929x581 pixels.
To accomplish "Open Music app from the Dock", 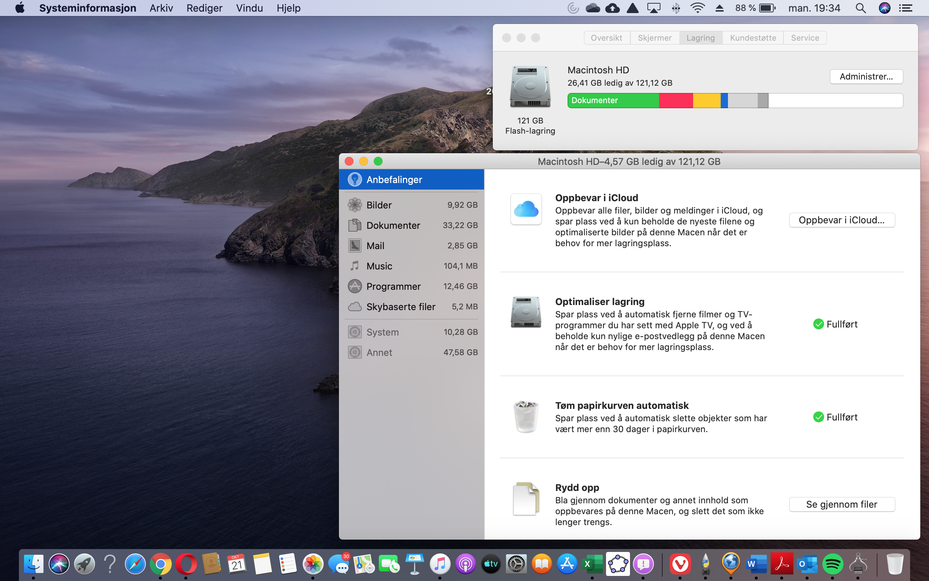I will pos(440,564).
